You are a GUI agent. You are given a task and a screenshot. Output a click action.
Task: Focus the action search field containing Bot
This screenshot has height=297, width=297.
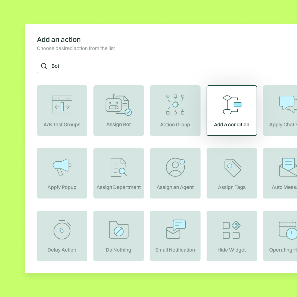[167, 66]
